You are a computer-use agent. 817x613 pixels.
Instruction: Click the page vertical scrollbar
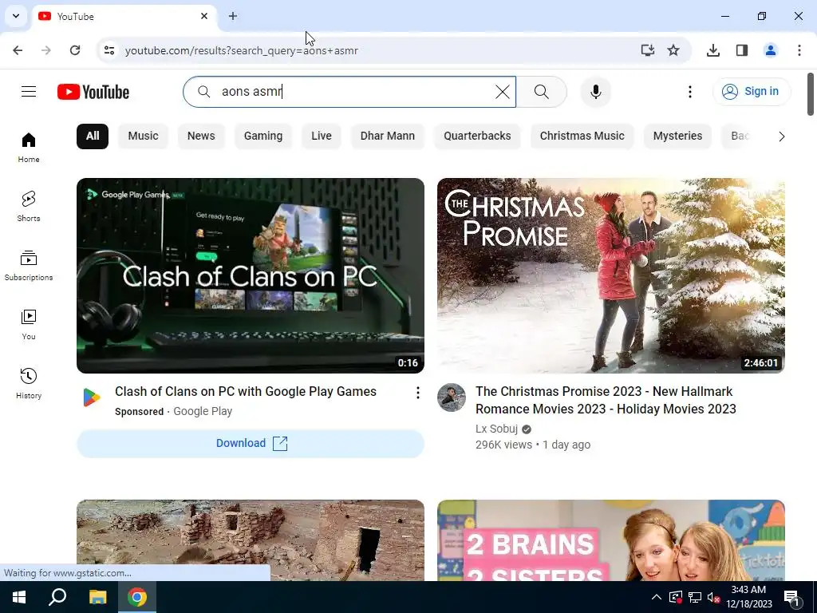click(811, 94)
